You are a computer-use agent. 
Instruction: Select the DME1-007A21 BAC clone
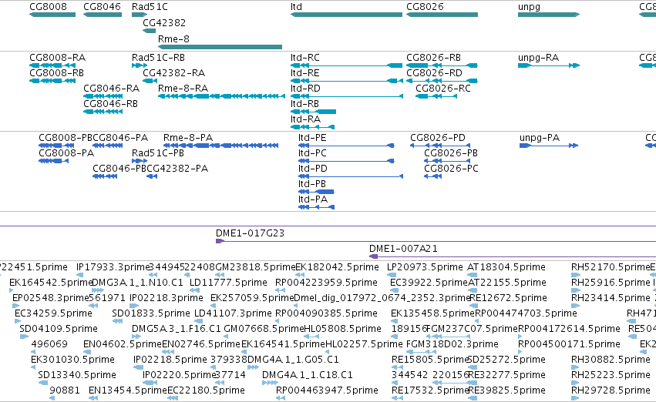point(513,256)
